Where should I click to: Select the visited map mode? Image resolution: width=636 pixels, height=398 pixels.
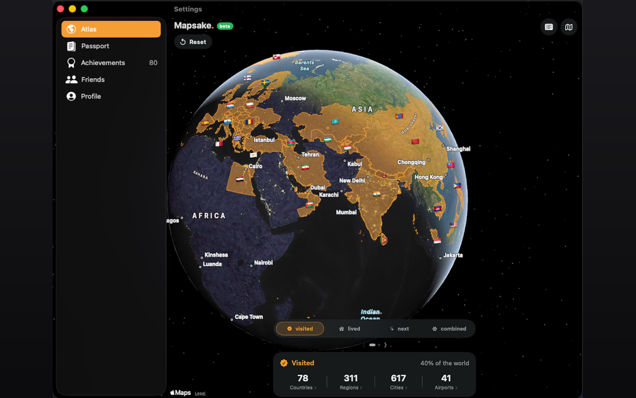[x=300, y=328]
